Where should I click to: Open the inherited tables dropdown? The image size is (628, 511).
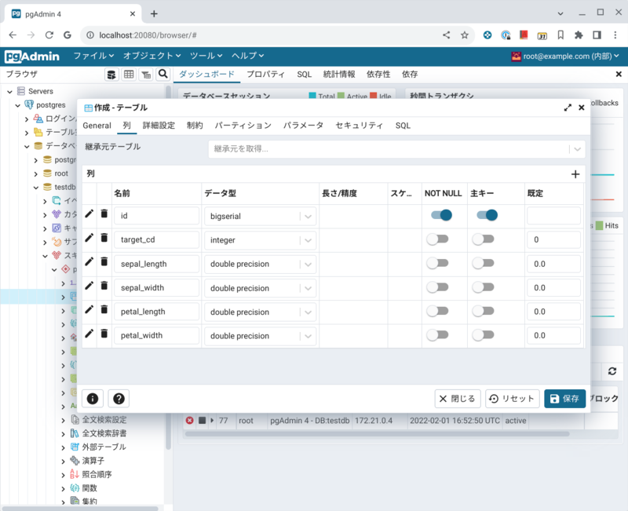pos(578,148)
